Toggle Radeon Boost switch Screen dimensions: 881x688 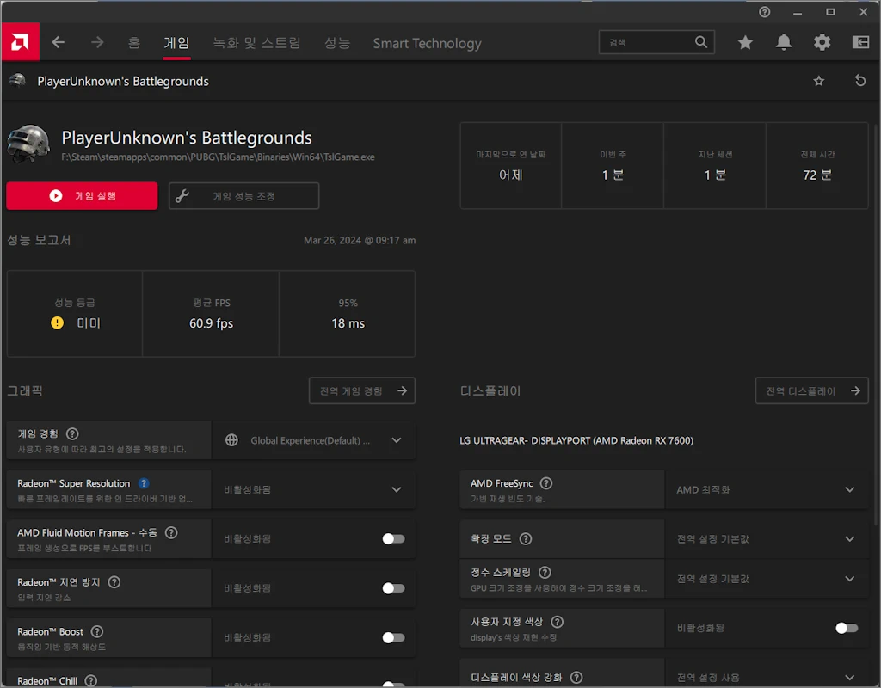[x=393, y=637]
